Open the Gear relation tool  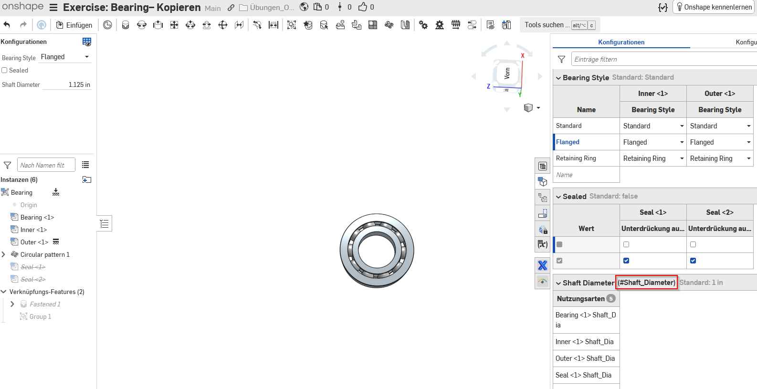point(423,25)
